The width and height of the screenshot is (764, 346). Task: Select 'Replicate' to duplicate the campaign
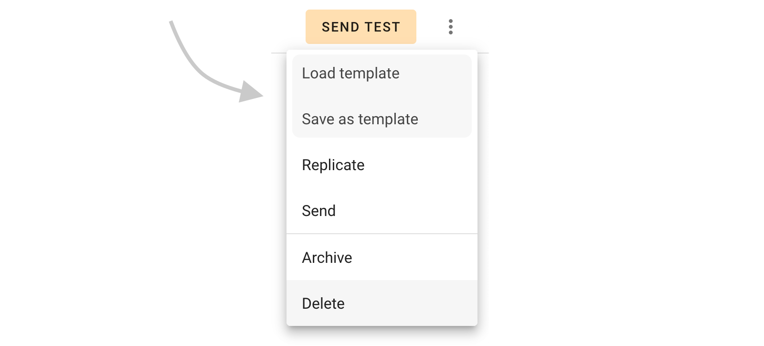[x=333, y=165]
